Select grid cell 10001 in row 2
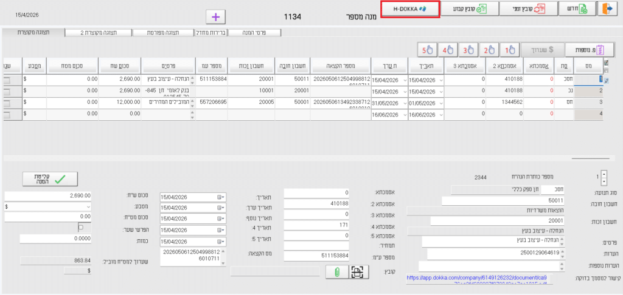The width and height of the screenshot is (623, 295). coord(252,92)
